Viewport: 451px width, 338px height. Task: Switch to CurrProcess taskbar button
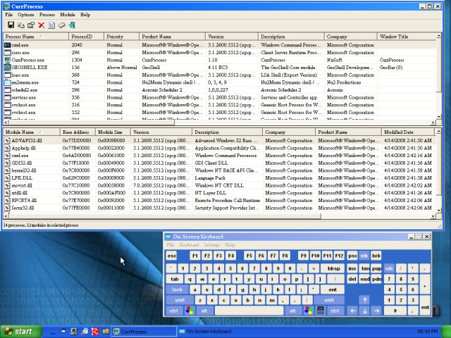(x=144, y=332)
